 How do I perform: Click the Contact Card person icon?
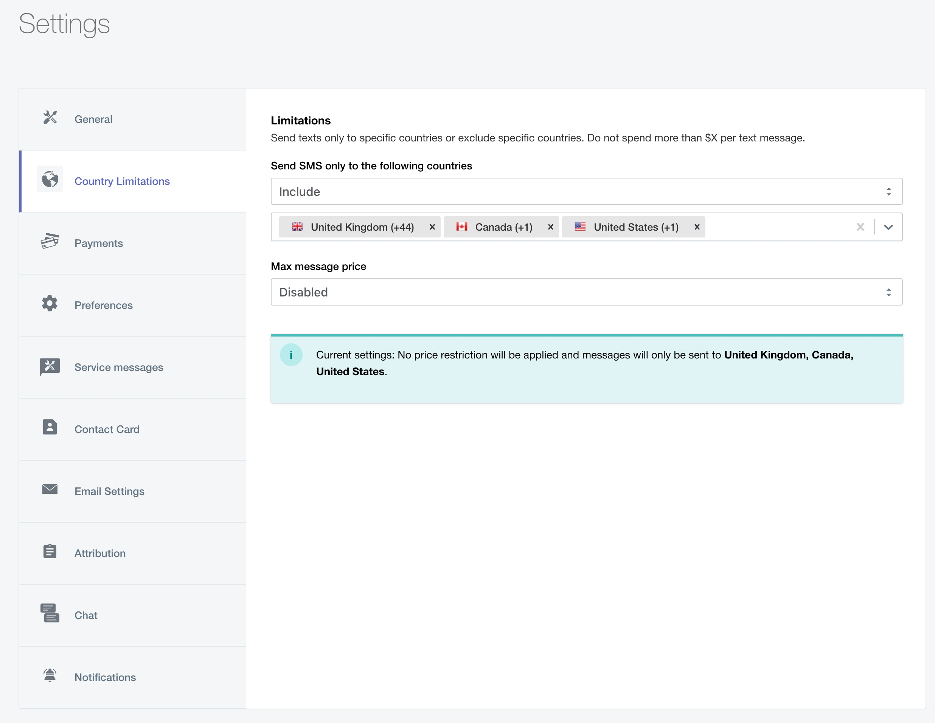click(50, 427)
